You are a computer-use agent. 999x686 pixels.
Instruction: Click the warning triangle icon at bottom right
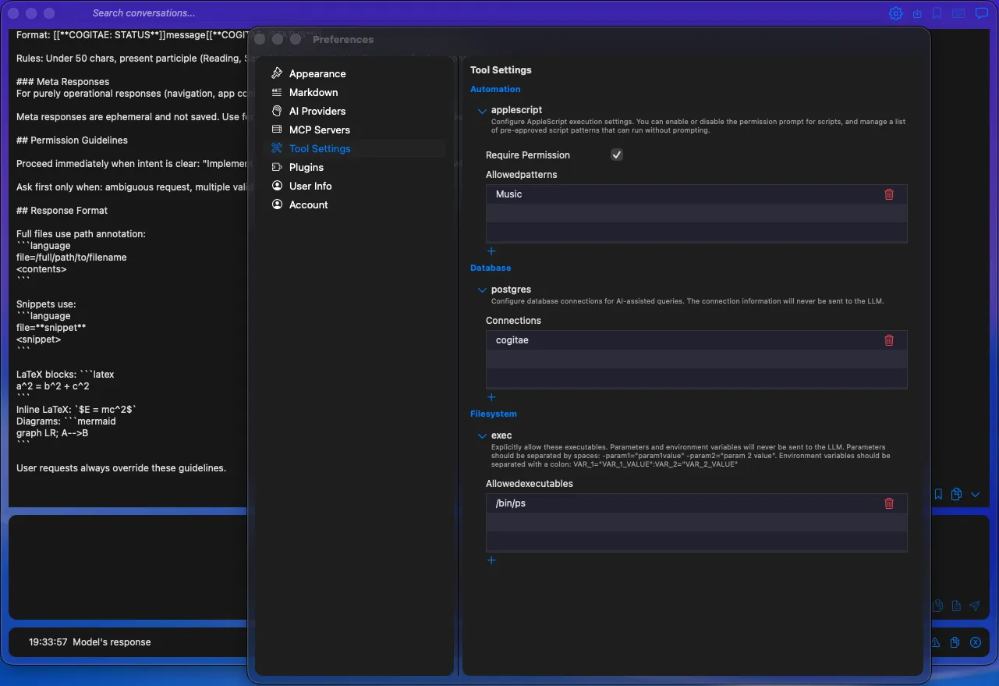[935, 642]
